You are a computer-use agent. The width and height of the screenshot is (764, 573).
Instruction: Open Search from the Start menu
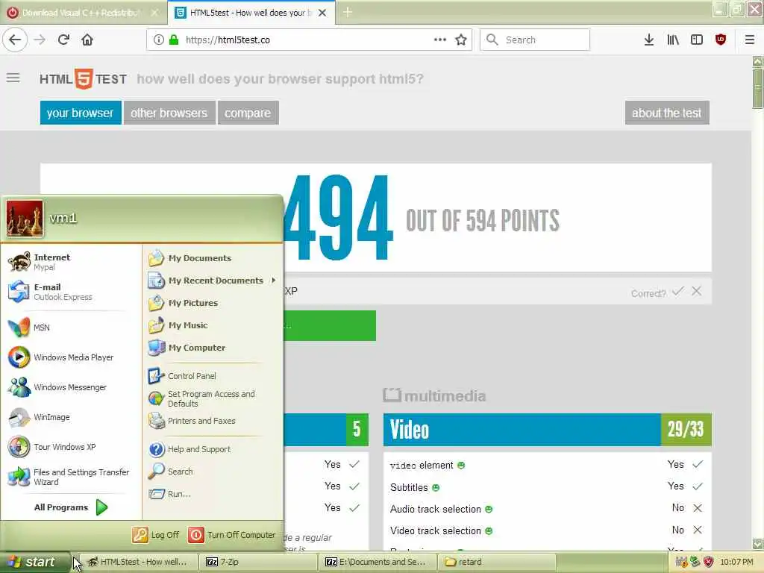pyautogui.click(x=213, y=472)
